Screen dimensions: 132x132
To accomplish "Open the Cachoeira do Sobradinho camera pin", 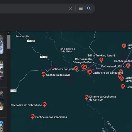I will click(x=45, y=105).
